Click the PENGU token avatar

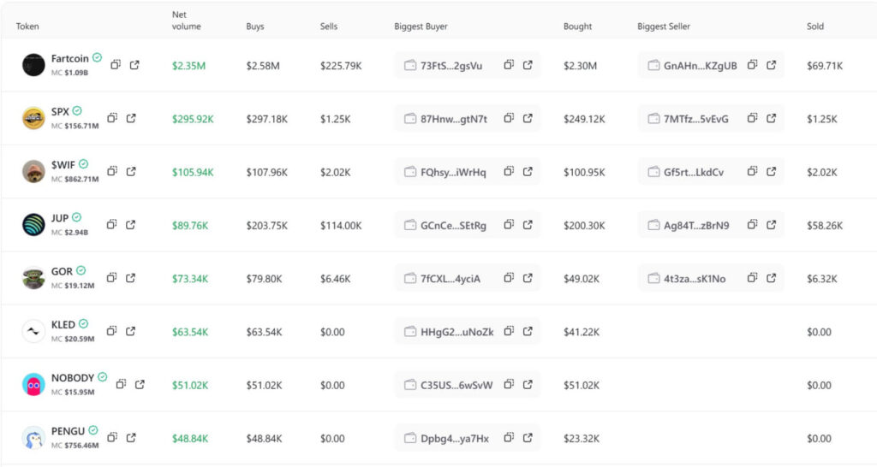click(x=33, y=438)
